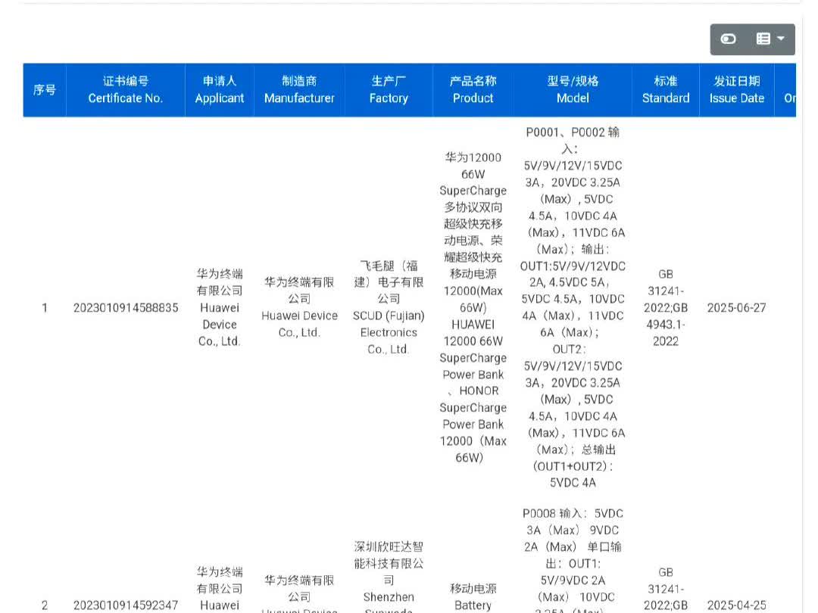Click row number 1 cell
The width and height of the screenshot is (818, 613).
pos(45,307)
